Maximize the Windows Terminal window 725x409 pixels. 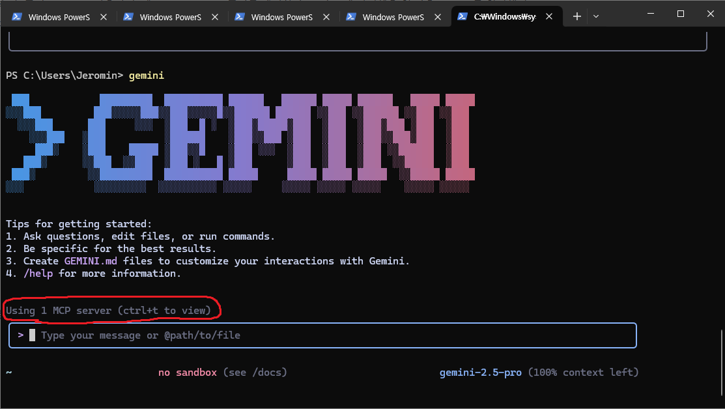pyautogui.click(x=681, y=14)
